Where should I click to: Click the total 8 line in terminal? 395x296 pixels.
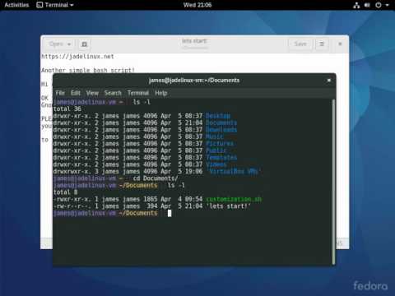66,192
